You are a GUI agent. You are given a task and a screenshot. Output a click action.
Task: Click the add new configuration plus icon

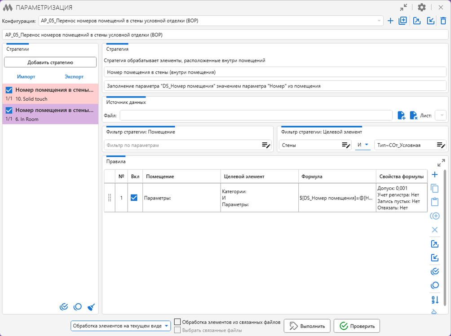click(390, 21)
